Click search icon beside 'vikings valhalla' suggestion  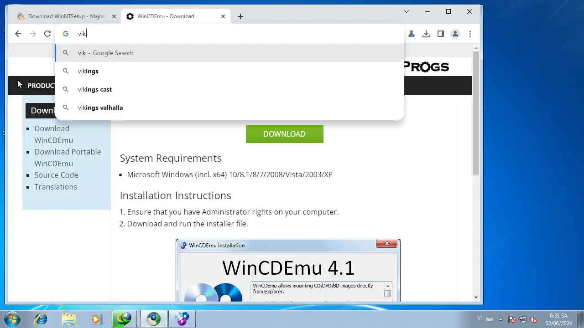coord(66,108)
